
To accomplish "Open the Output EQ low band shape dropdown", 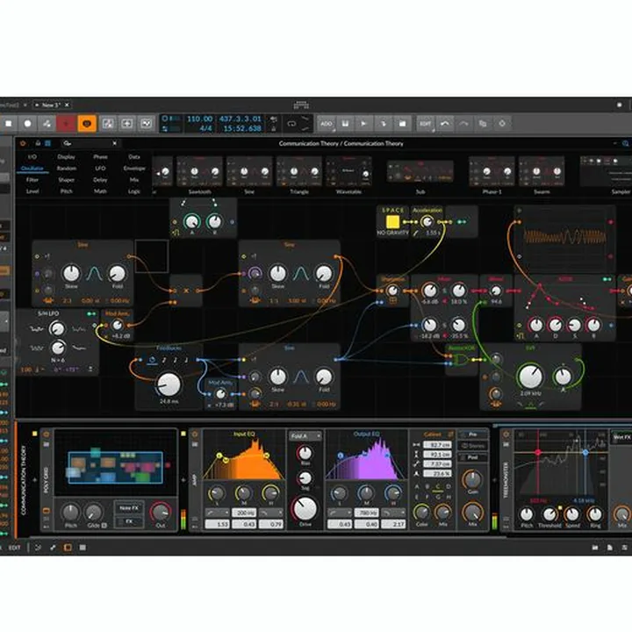I will [x=340, y=513].
